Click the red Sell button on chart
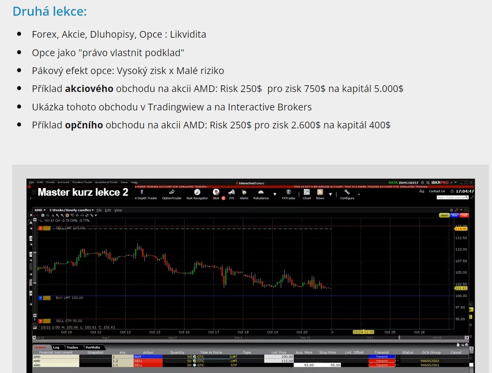The image size is (492, 373). [x=464, y=215]
